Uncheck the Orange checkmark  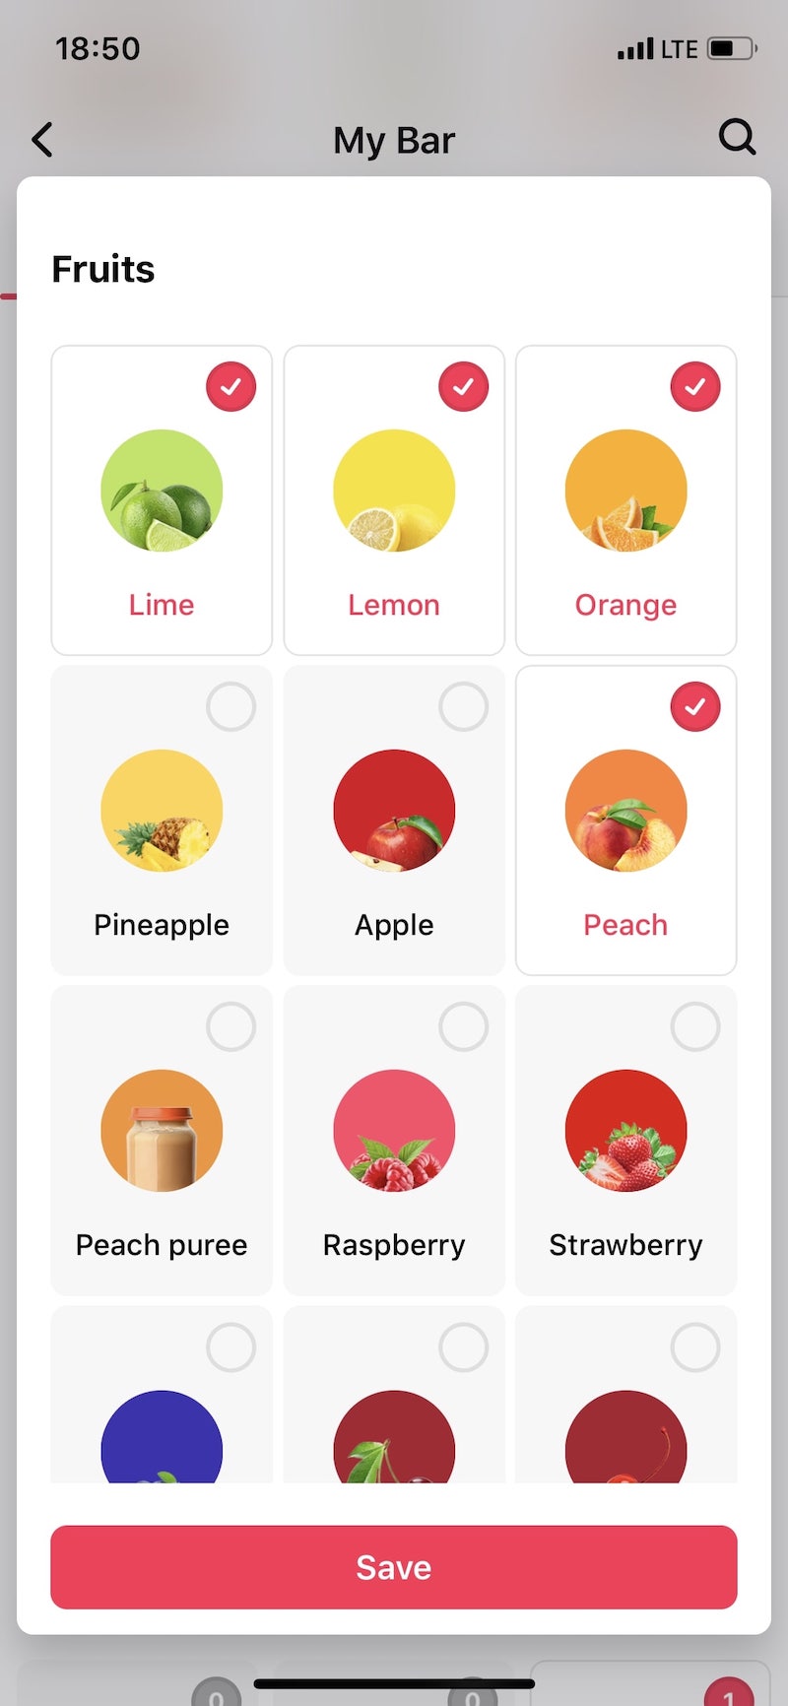coord(695,386)
